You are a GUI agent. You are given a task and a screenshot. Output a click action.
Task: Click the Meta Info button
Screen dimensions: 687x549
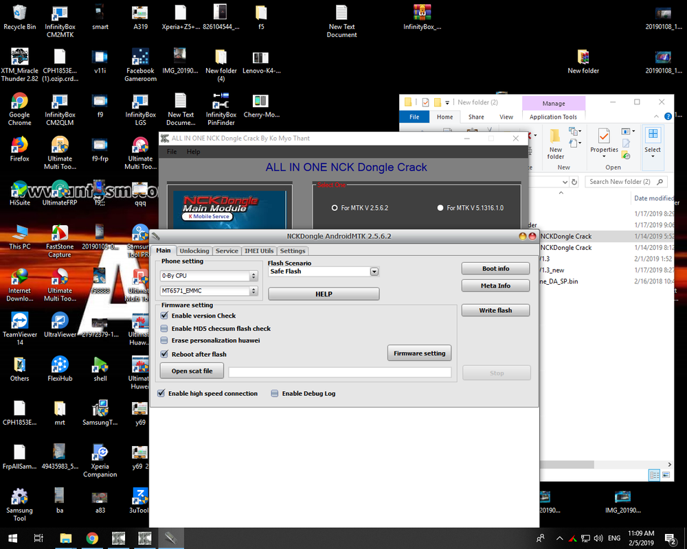495,285
